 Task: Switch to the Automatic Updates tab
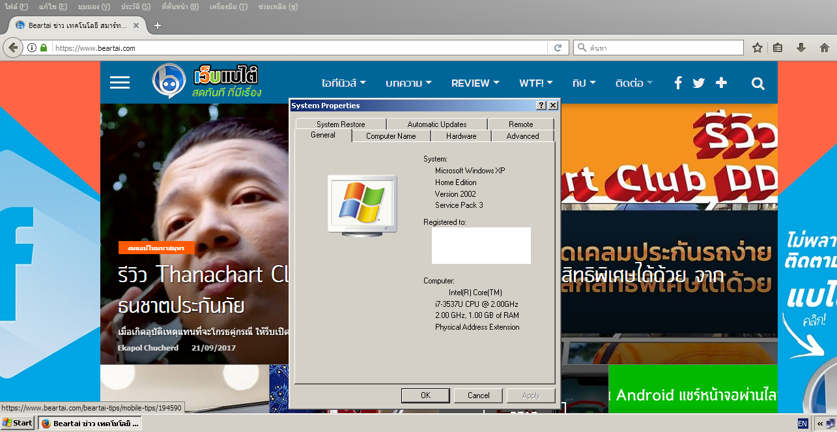[x=437, y=124]
